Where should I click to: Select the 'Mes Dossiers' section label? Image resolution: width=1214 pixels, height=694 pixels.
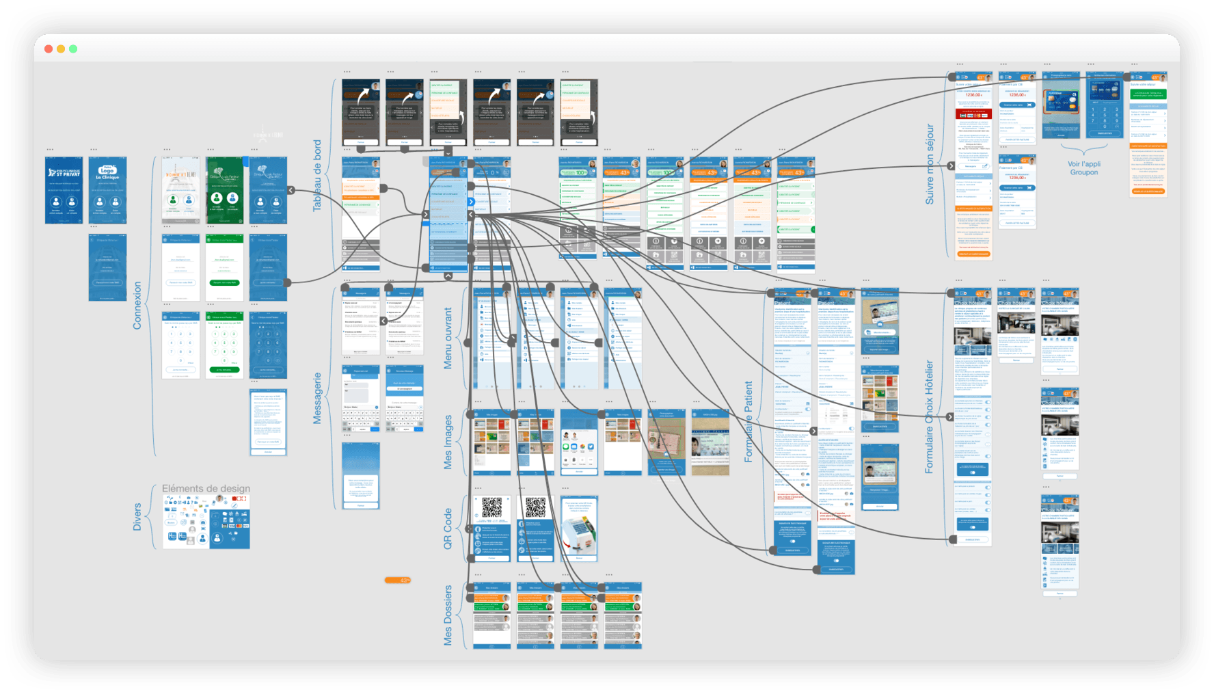click(448, 615)
